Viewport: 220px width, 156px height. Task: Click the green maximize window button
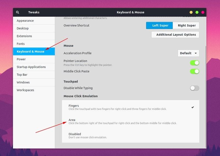click(x=197, y=12)
